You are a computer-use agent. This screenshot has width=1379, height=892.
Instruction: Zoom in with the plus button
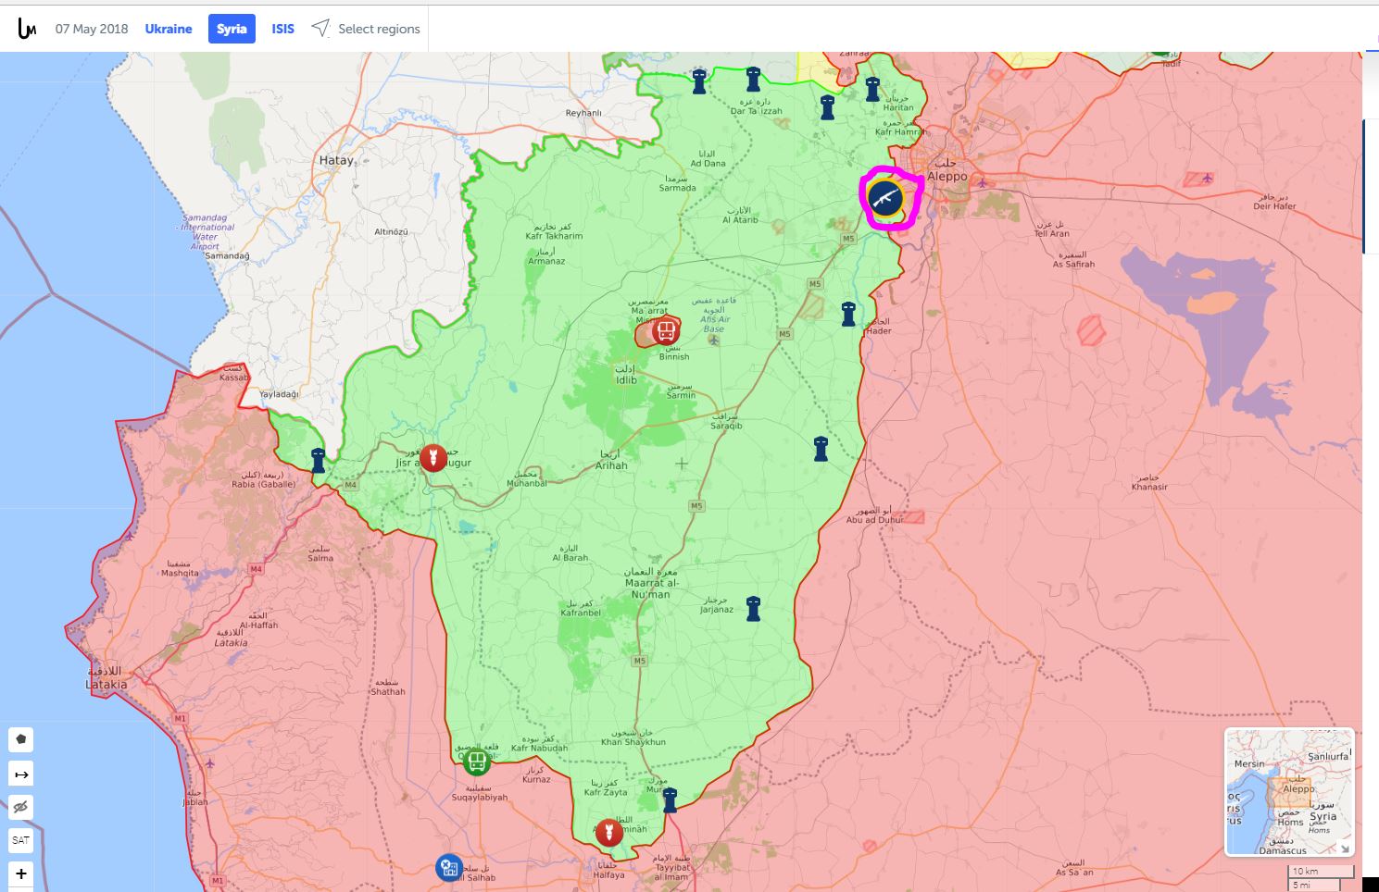(20, 873)
